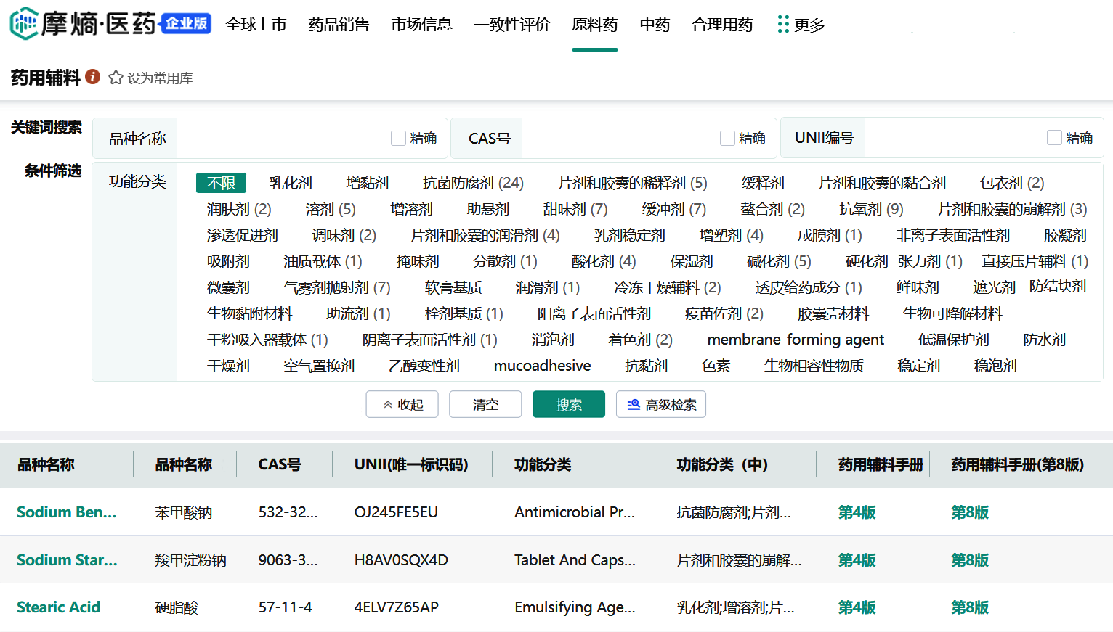Enable 精确 checkbox for 品种名称

tap(398, 138)
